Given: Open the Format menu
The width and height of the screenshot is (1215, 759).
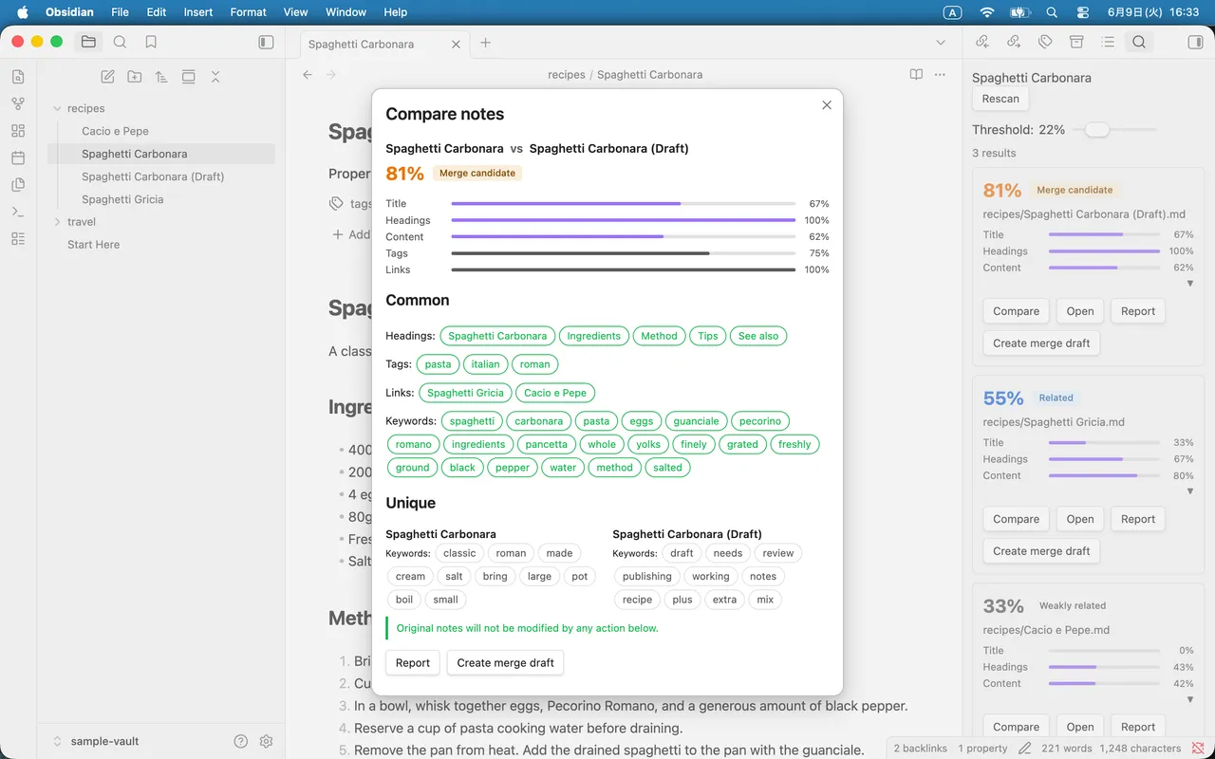Looking at the screenshot, I should click(x=248, y=12).
